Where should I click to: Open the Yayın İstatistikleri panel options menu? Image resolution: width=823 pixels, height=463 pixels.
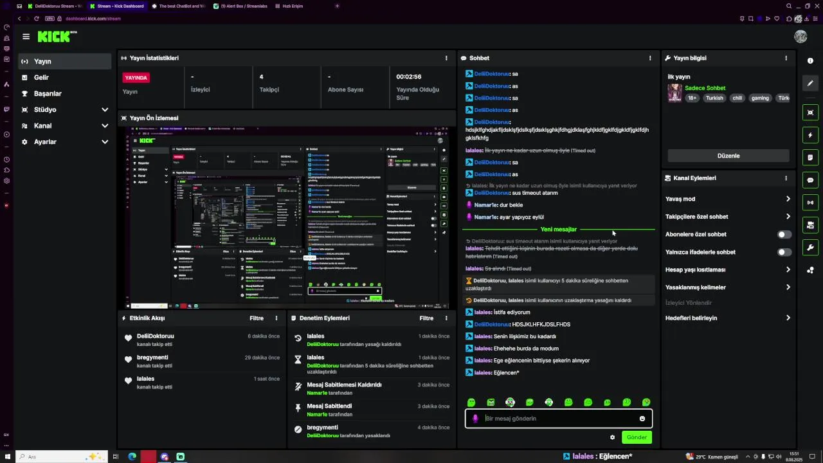(446, 58)
